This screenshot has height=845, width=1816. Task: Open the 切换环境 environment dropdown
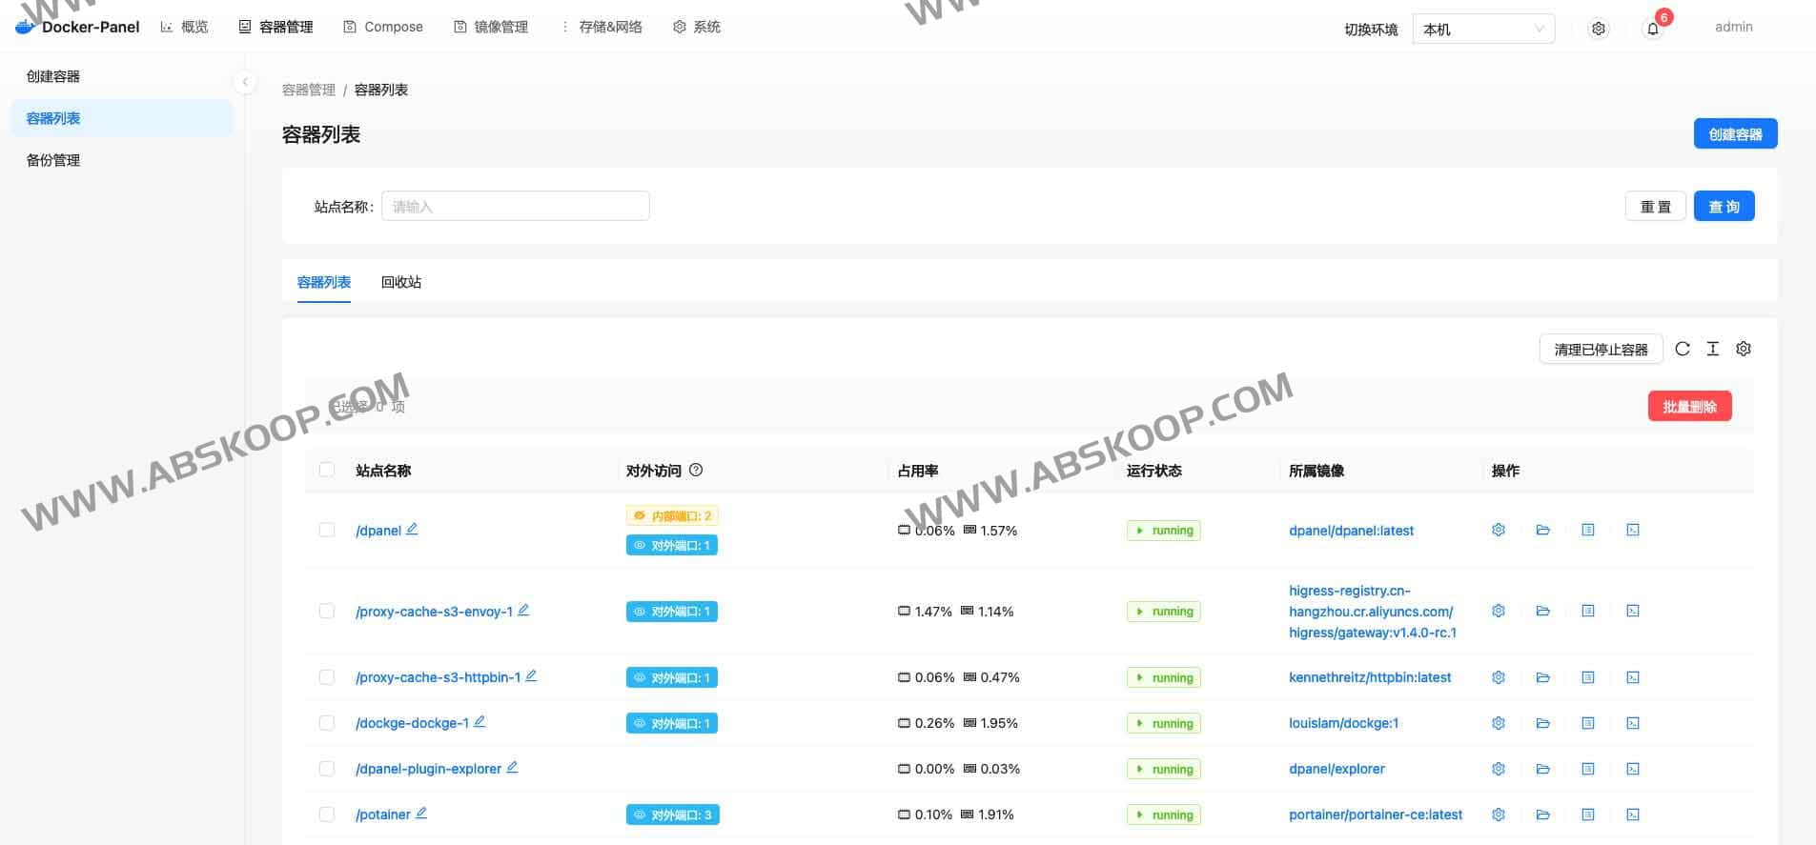point(1483,29)
